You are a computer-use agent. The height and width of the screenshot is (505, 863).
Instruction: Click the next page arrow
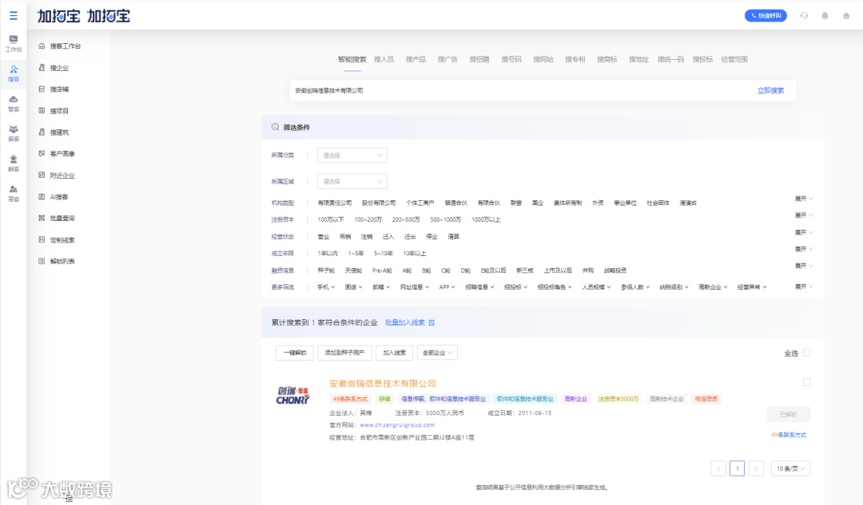(x=756, y=469)
